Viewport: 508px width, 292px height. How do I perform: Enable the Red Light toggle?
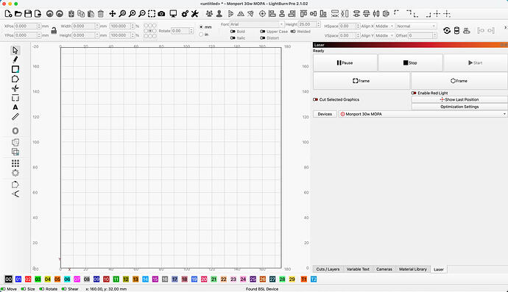coord(414,93)
